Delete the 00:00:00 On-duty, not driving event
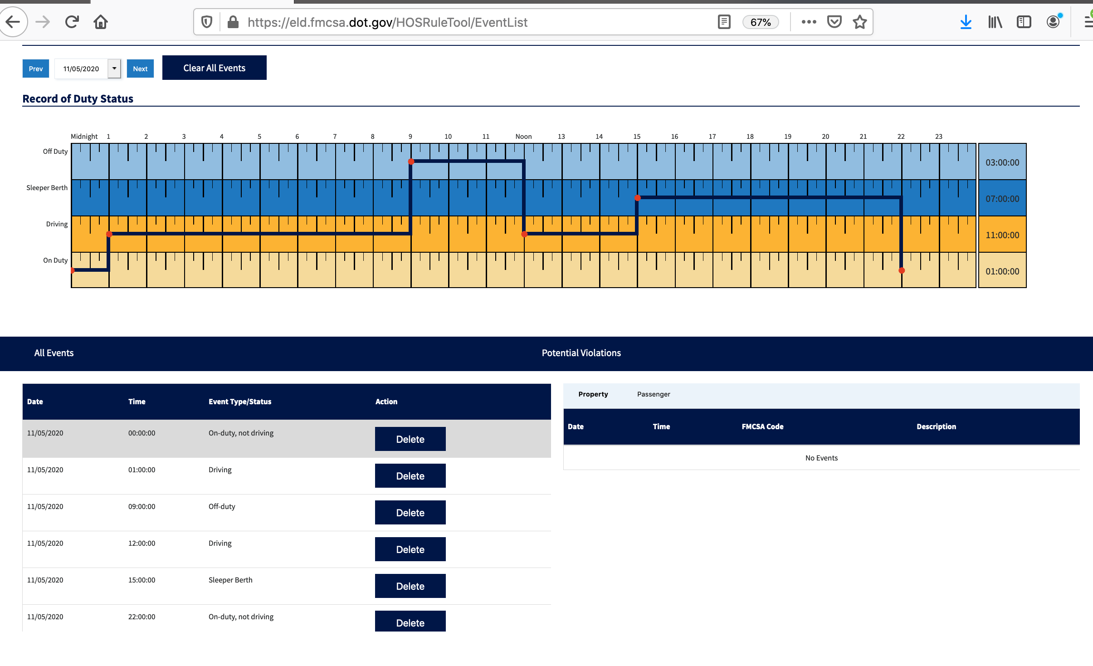 [410, 439]
